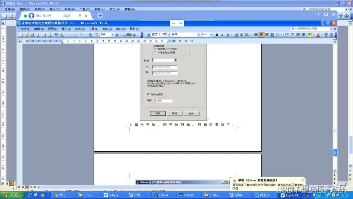Open the 工具 menu in the inner Word window
The height and width of the screenshot is (199, 353).
(94, 29)
